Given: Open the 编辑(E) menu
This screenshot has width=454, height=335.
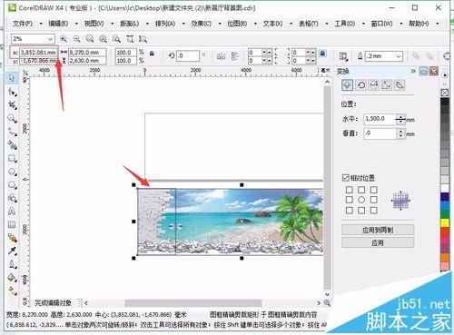Looking at the screenshot, I should pyautogui.click(x=58, y=24).
